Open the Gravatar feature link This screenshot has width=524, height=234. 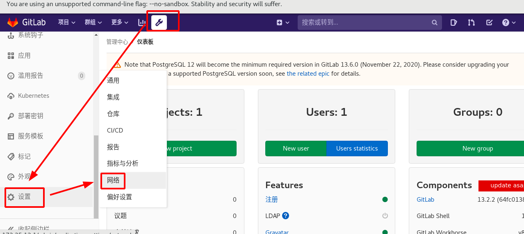pos(277,232)
